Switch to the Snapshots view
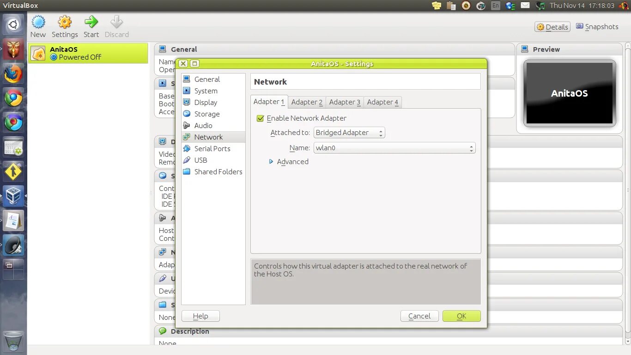This screenshot has width=631, height=355. (x=597, y=27)
